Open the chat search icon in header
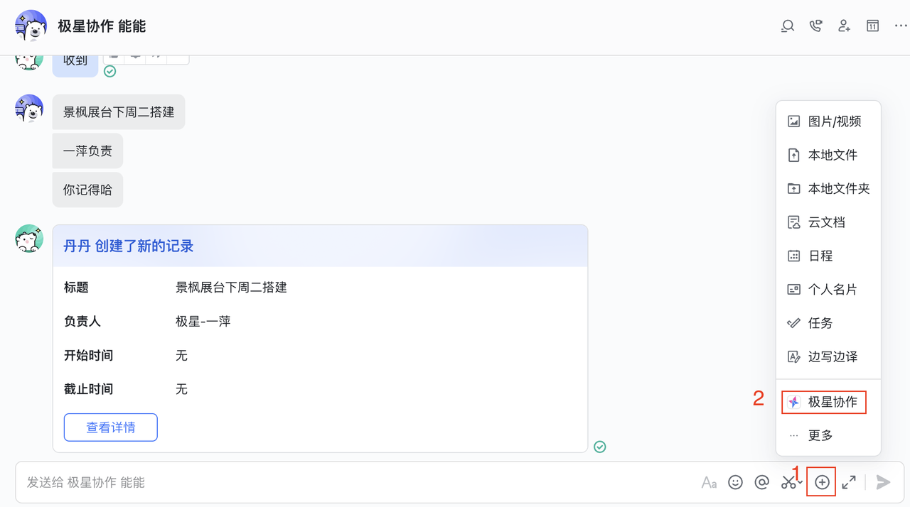This screenshot has height=507, width=910. 788,26
